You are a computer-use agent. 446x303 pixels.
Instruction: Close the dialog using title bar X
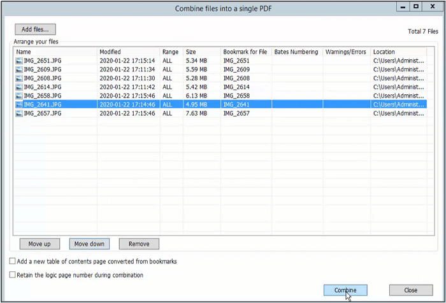433,6
